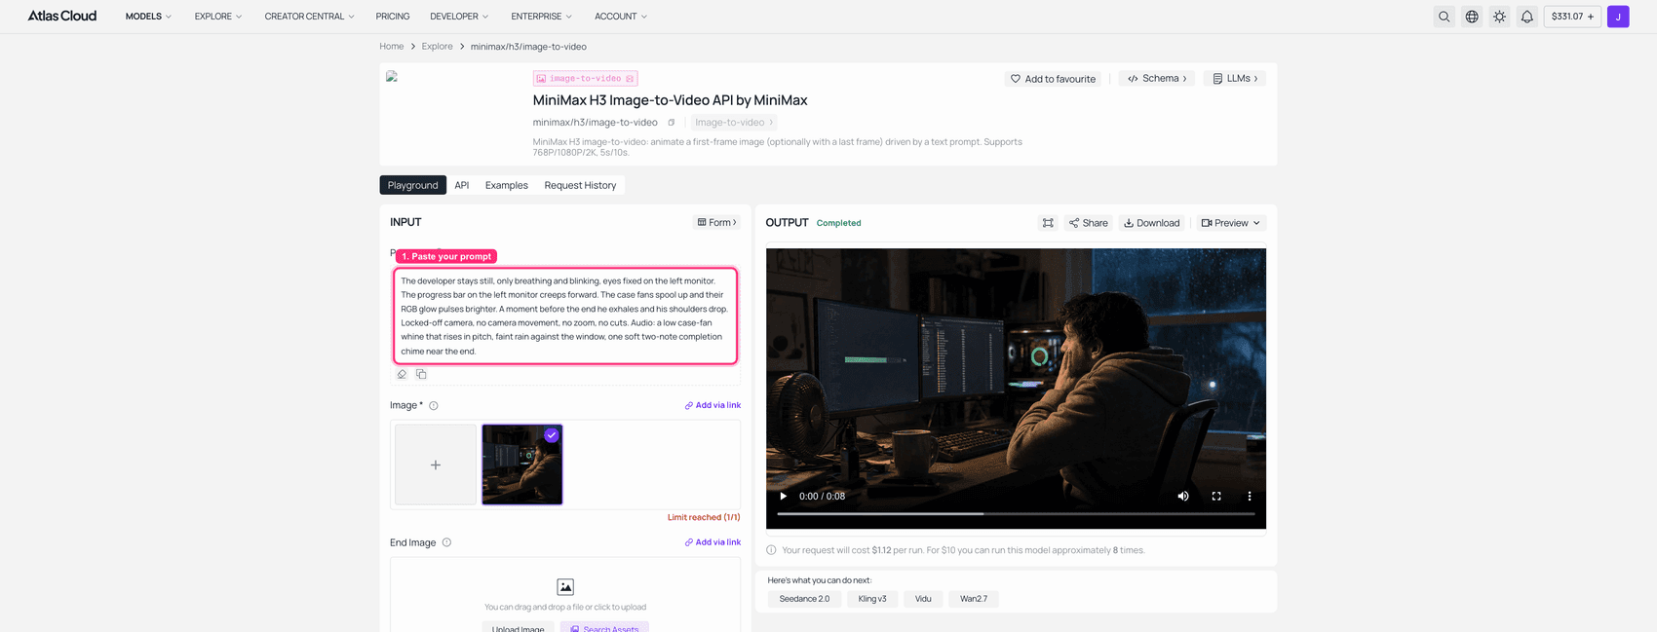Screen dimensions: 1657x632
Task: Open the Schema link
Action: [1157, 79]
